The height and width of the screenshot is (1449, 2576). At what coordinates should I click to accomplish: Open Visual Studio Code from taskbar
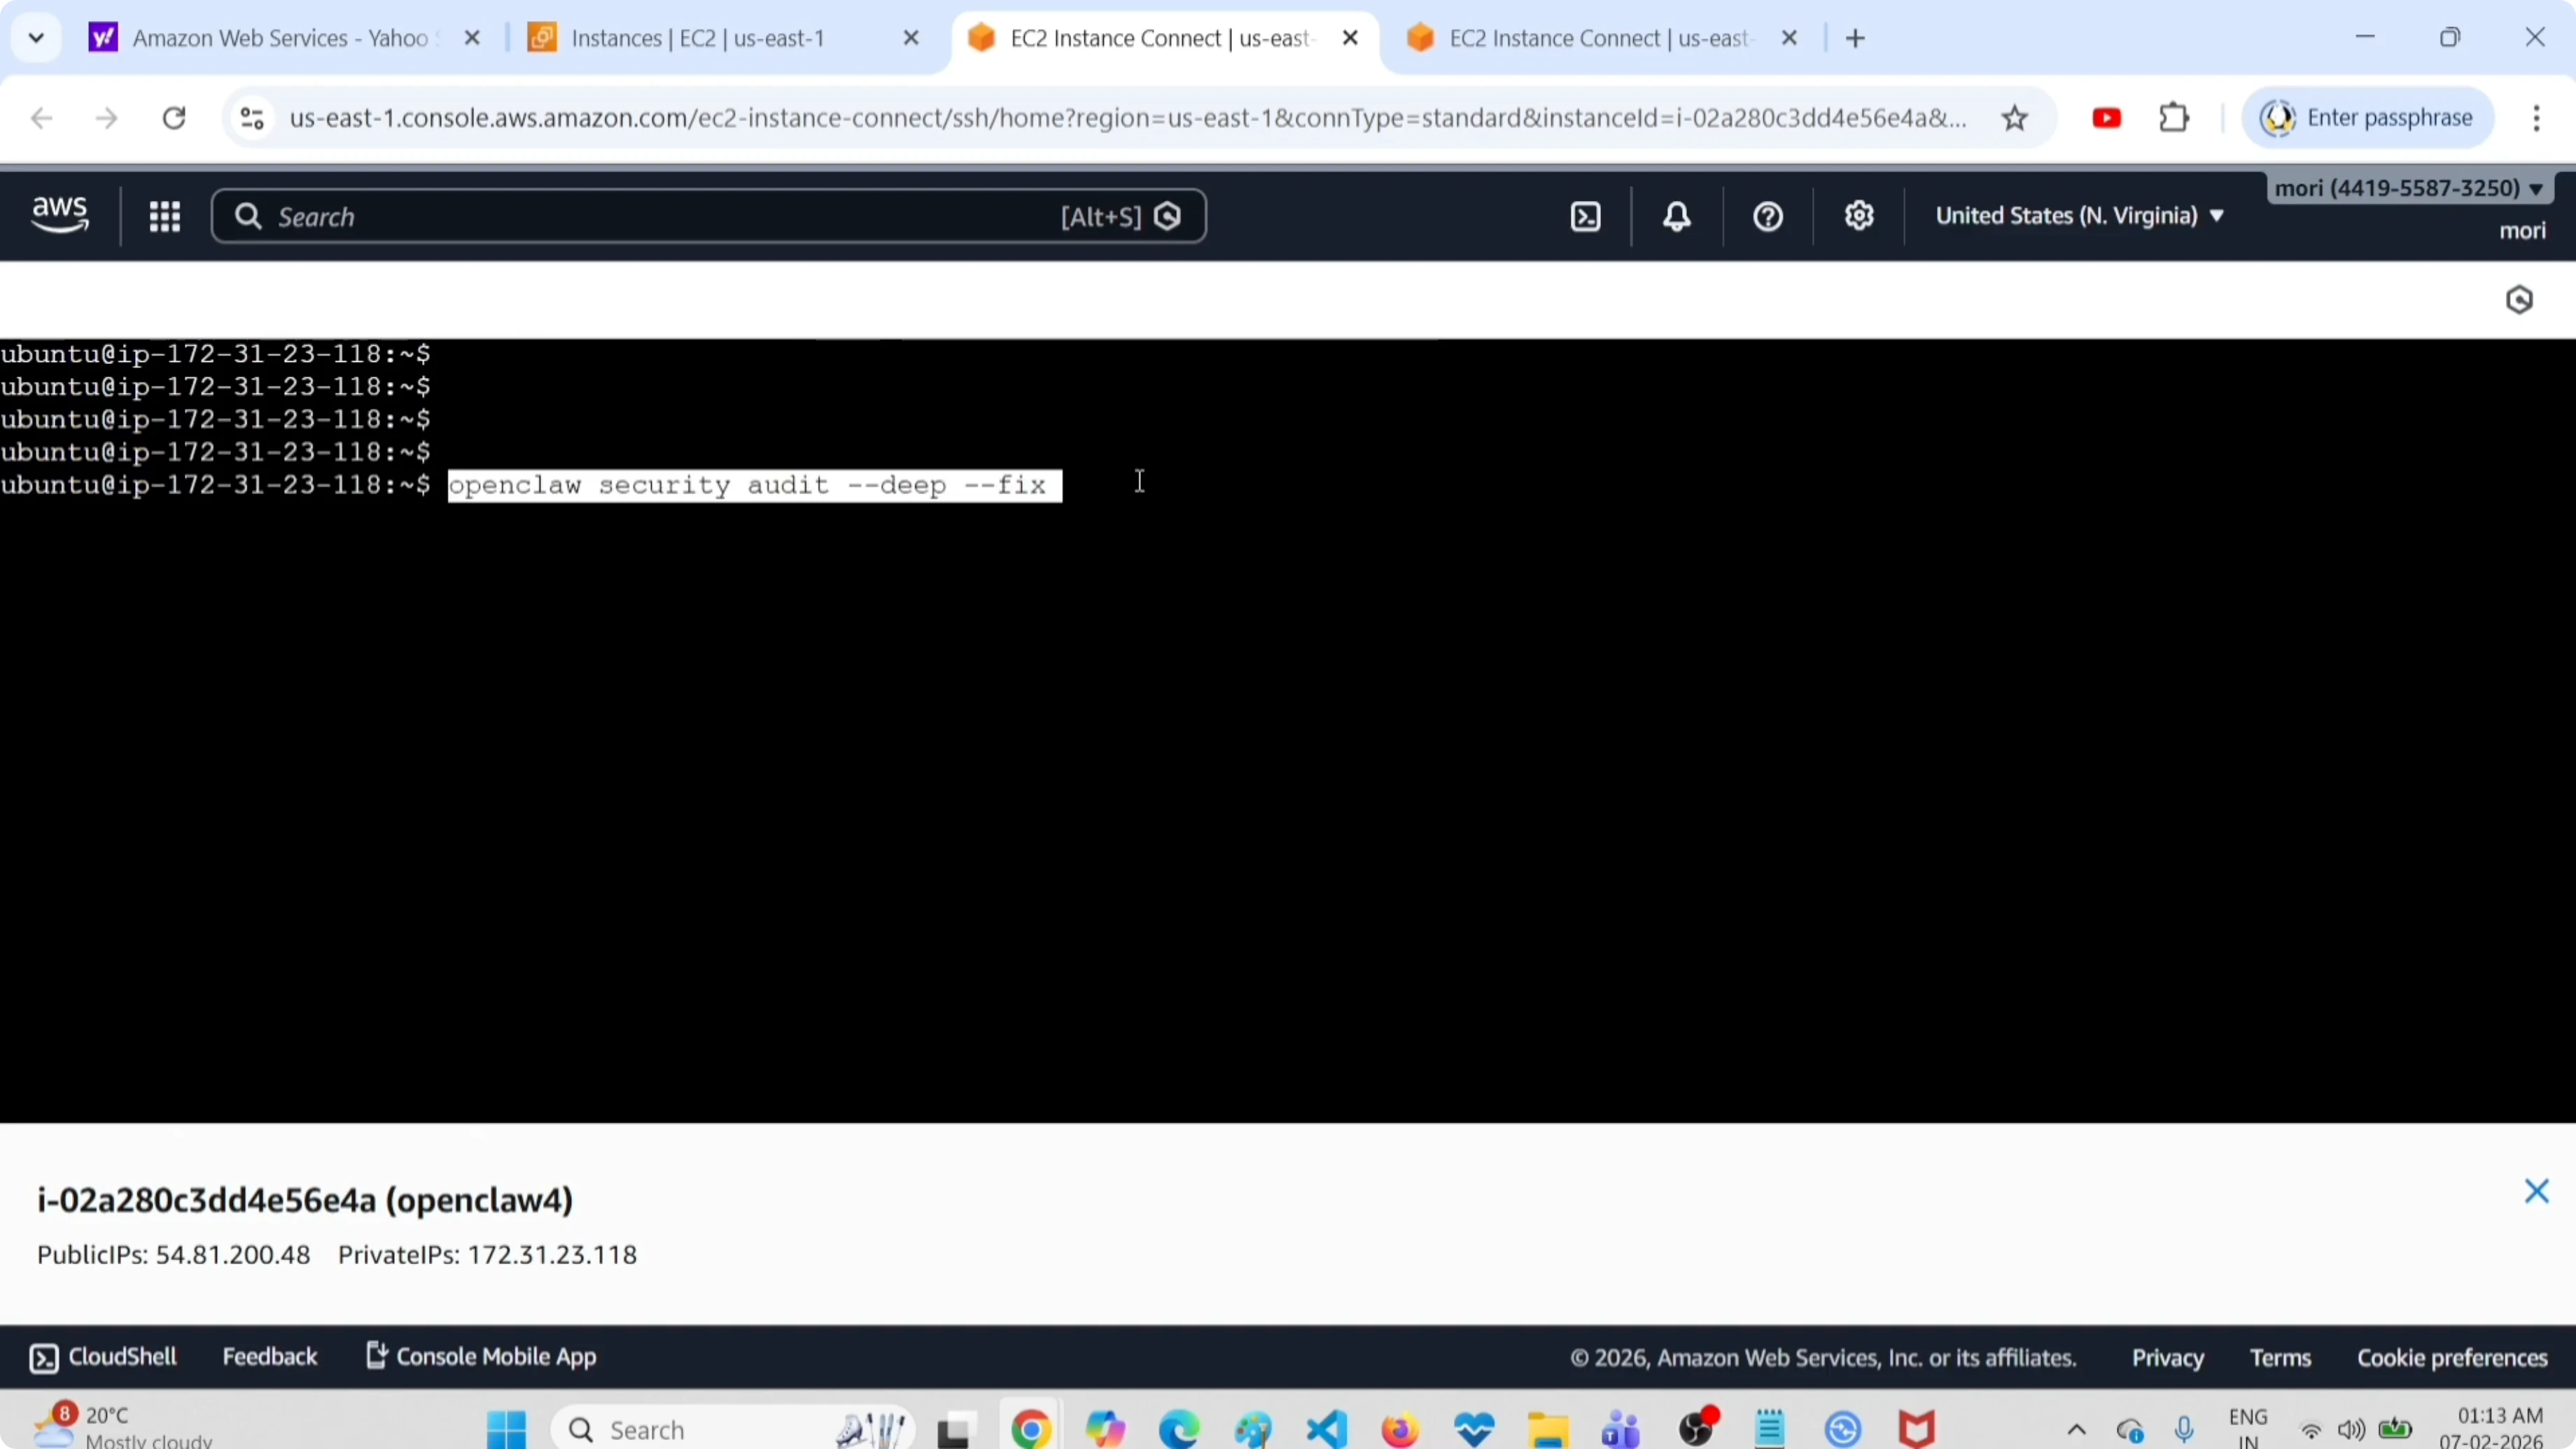point(1327,1429)
